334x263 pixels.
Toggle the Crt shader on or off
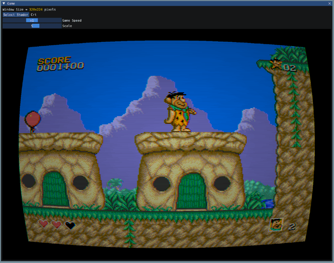point(33,15)
